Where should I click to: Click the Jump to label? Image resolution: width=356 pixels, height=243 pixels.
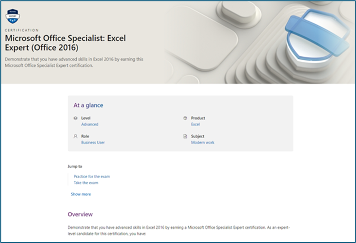[x=75, y=166]
